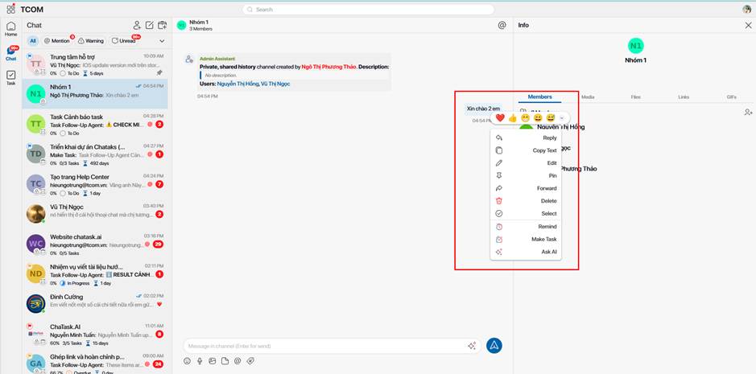Image resolution: width=756 pixels, height=374 pixels.
Task: Open the Task Cảnh báo task conversation
Action: click(x=97, y=125)
